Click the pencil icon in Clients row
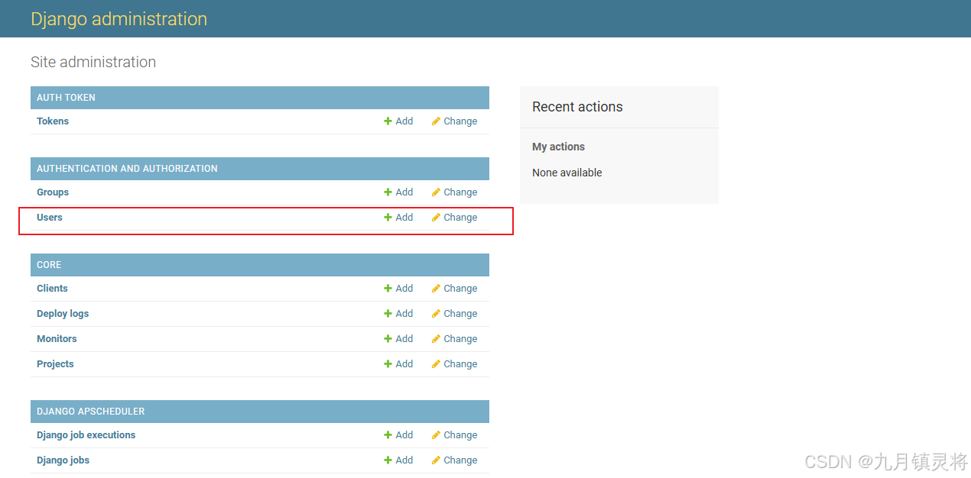 pos(436,289)
